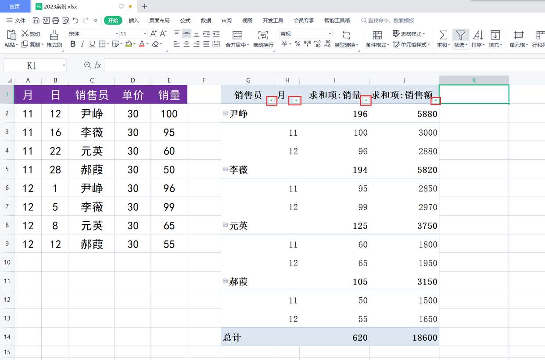Viewport: 545px width, 360px height.
Task: Open Table Style (表格样式) options
Action: tap(409, 34)
